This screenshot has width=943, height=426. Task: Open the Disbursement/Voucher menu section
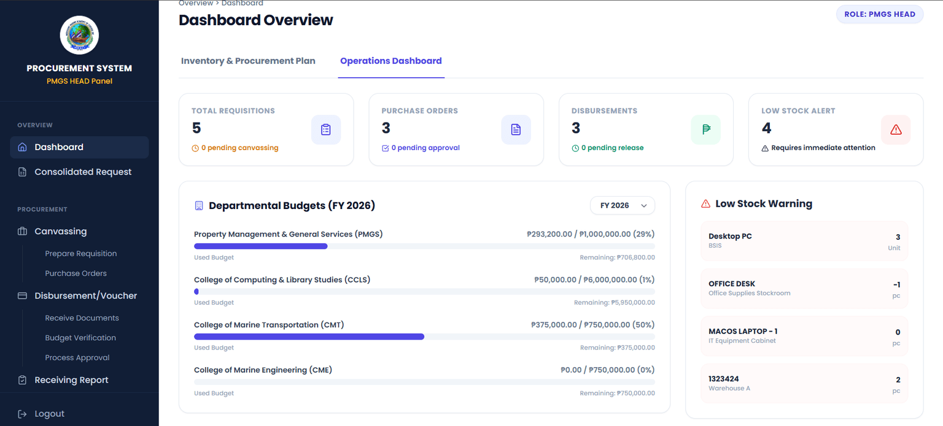pos(79,296)
